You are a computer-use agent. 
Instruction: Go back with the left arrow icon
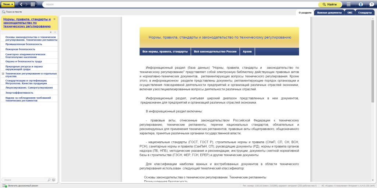tap(22, 4)
